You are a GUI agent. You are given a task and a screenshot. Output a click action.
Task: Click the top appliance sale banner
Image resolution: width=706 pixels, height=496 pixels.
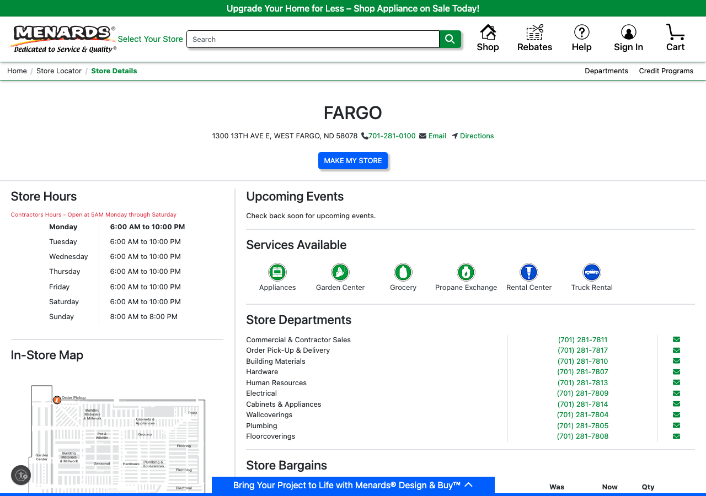353,8
